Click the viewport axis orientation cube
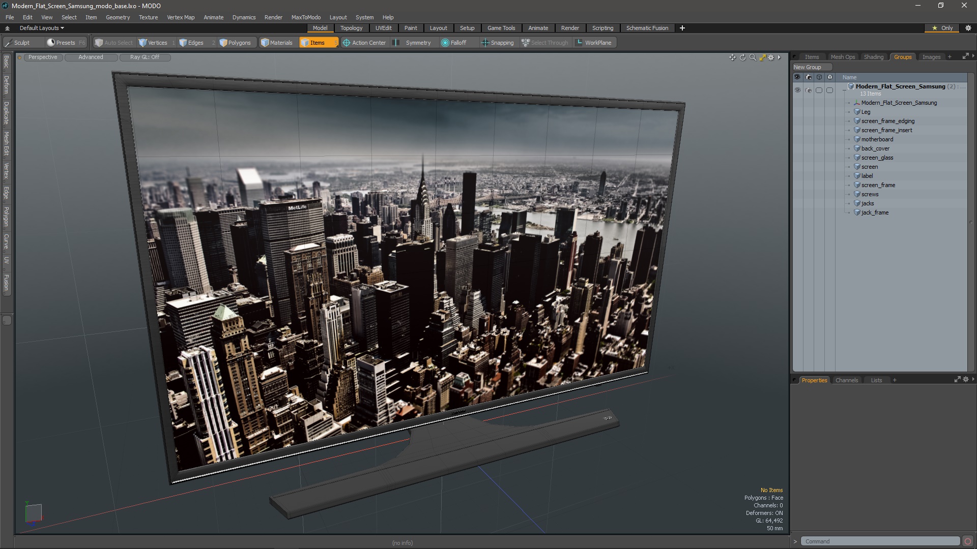Viewport: 977px width, 549px height. point(33,512)
